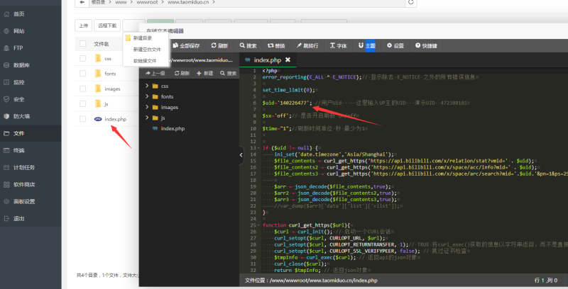This screenshot has width=568, height=289.
Task: Click into code editor at line 6 $uid
Action: (268, 103)
